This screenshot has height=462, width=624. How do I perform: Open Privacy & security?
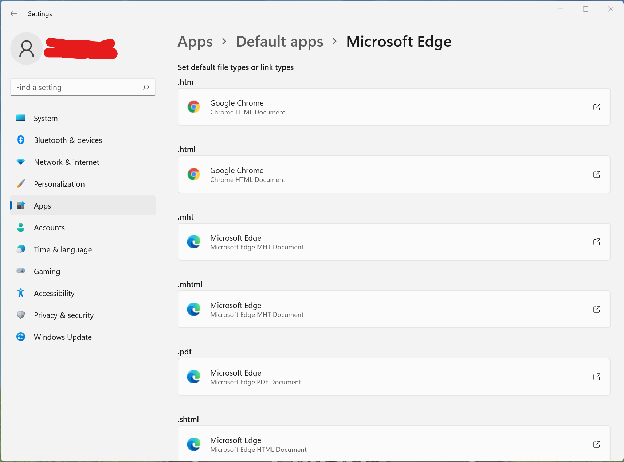83,315
